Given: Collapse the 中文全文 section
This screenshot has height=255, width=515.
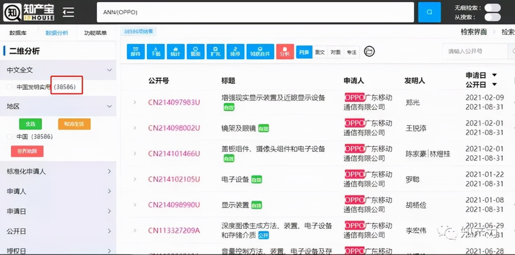Looking at the screenshot, I should point(109,70).
